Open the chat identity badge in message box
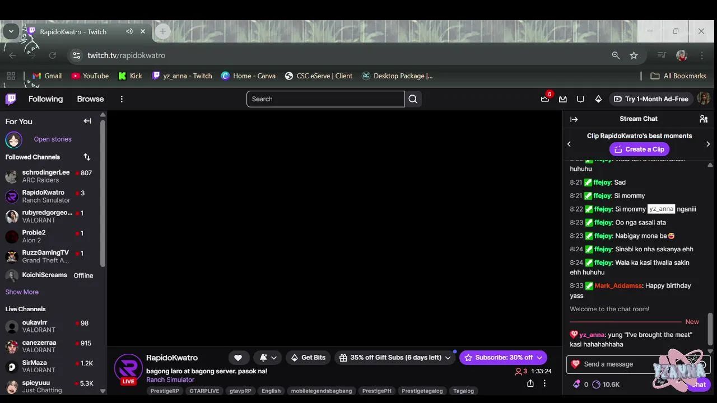Viewport: 717px width, 403px height. tap(575, 364)
